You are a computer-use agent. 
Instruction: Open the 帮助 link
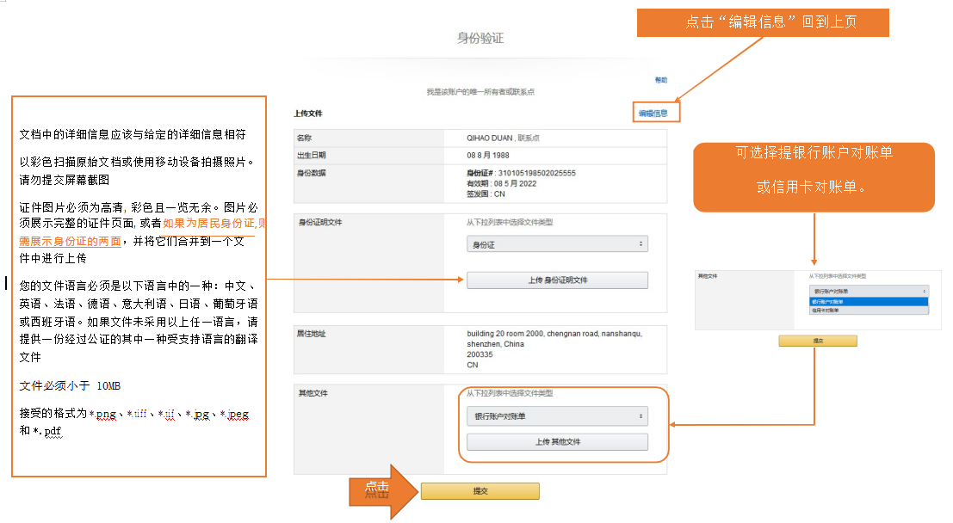(x=660, y=78)
